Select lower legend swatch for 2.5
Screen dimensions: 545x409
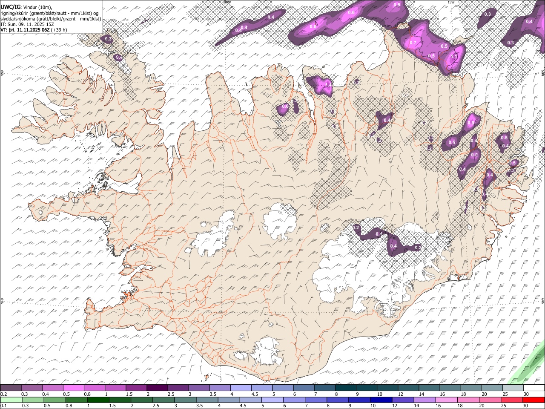(x=163, y=400)
